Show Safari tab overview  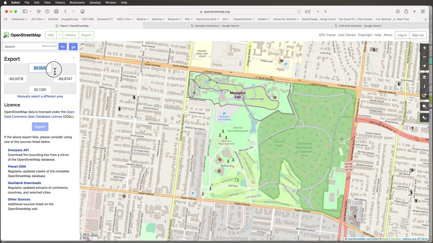(423, 11)
